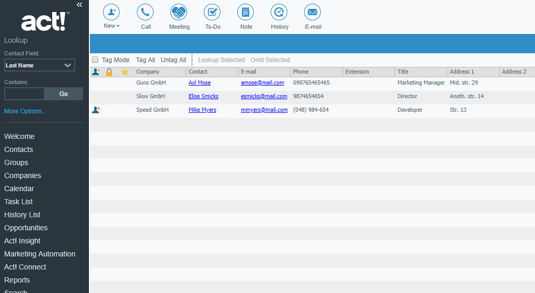Click the Call phone icon
This screenshot has height=293, width=535.
point(145,12)
